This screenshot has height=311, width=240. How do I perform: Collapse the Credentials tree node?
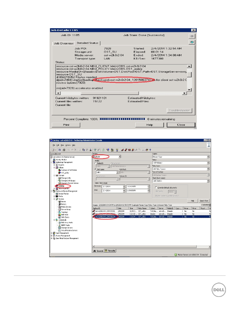pos(54,220)
